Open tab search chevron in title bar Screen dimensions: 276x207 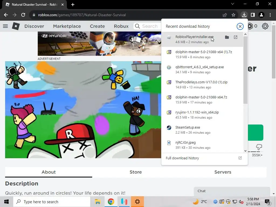click(x=233, y=4)
